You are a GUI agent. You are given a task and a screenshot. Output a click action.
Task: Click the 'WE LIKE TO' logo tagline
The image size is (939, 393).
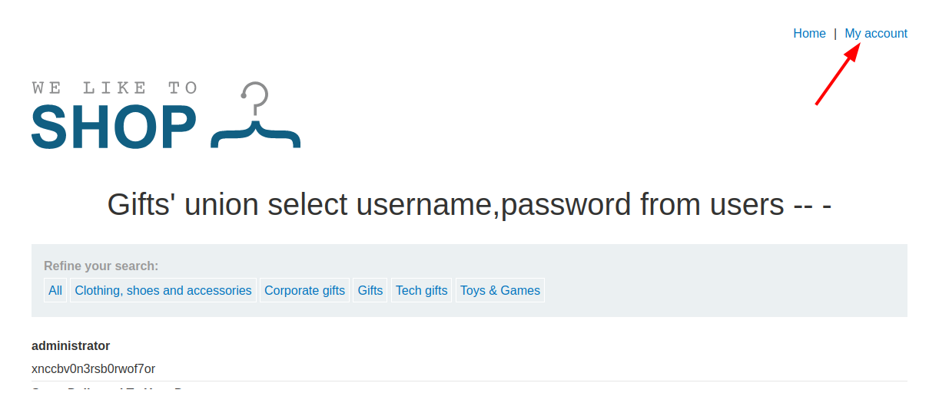pyautogui.click(x=115, y=88)
